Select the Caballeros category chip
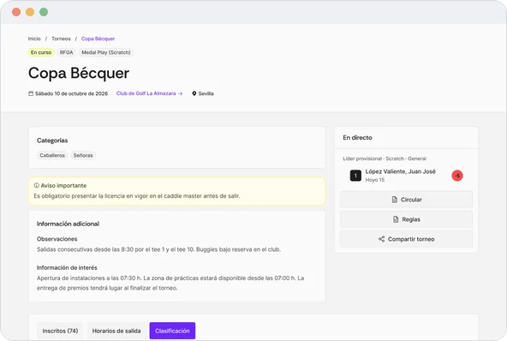This screenshot has width=507, height=341. point(52,156)
